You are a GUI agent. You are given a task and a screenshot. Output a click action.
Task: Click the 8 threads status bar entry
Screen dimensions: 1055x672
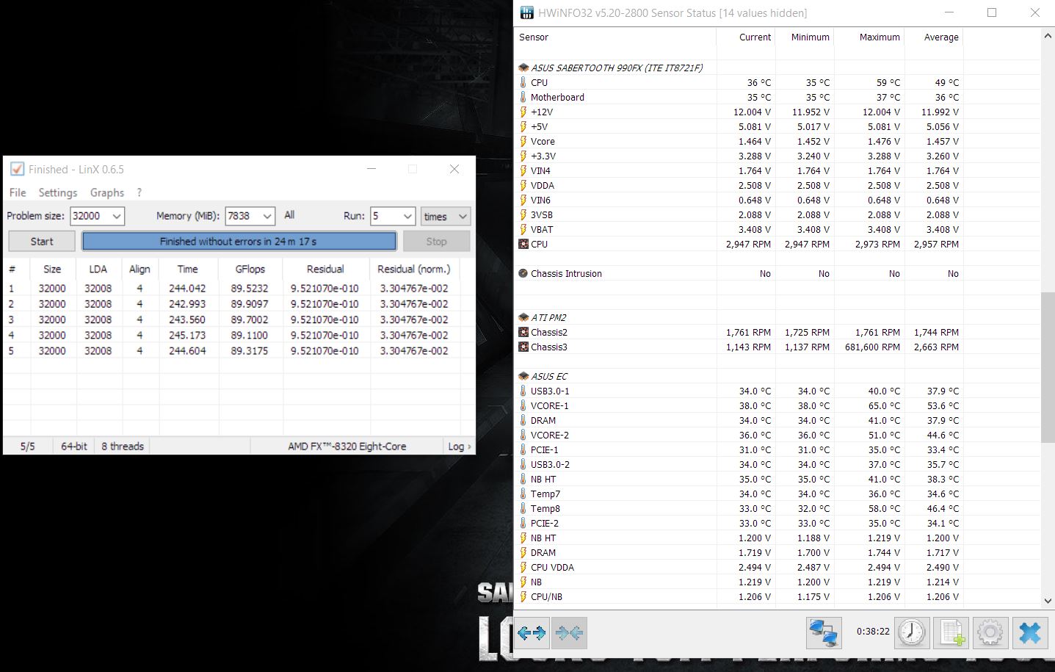[123, 446]
